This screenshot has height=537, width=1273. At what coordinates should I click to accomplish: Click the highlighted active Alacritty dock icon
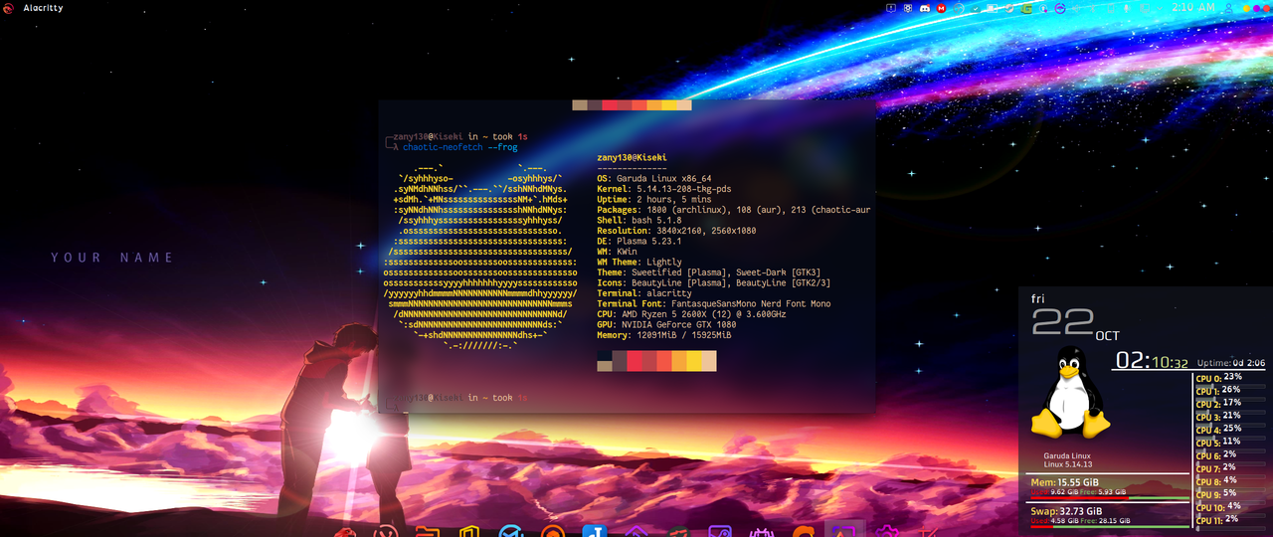click(x=844, y=528)
